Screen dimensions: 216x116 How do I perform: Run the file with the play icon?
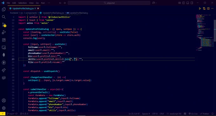pos(200,9)
